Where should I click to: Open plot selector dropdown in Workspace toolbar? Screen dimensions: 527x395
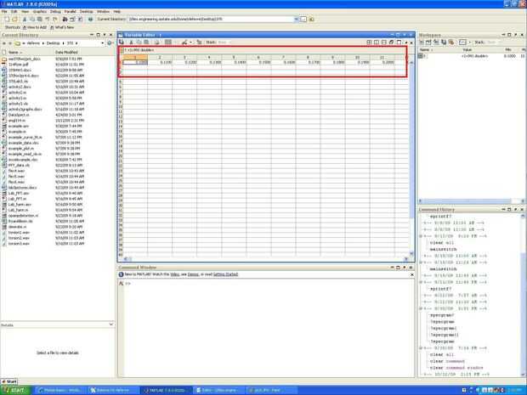coord(470,42)
